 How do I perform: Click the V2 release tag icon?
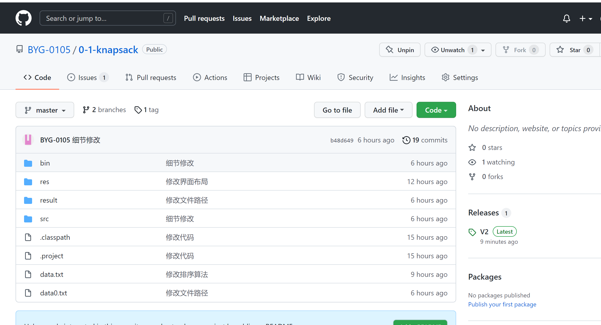coord(472,232)
